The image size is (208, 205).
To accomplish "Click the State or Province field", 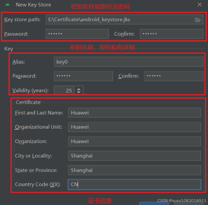I will click(x=135, y=170).
